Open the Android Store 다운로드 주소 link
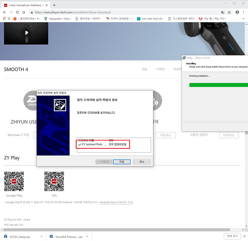This screenshot has height=241, width=248. click(x=116, y=202)
